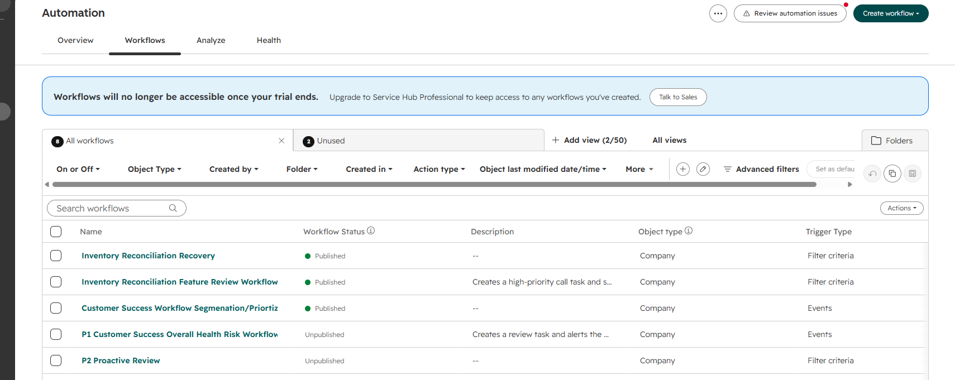
Task: Open Inventory Reconciliation Recovery workflow
Action: 148,256
